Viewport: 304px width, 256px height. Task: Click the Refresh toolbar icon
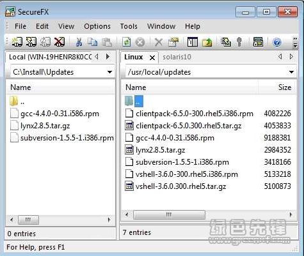(x=126, y=42)
